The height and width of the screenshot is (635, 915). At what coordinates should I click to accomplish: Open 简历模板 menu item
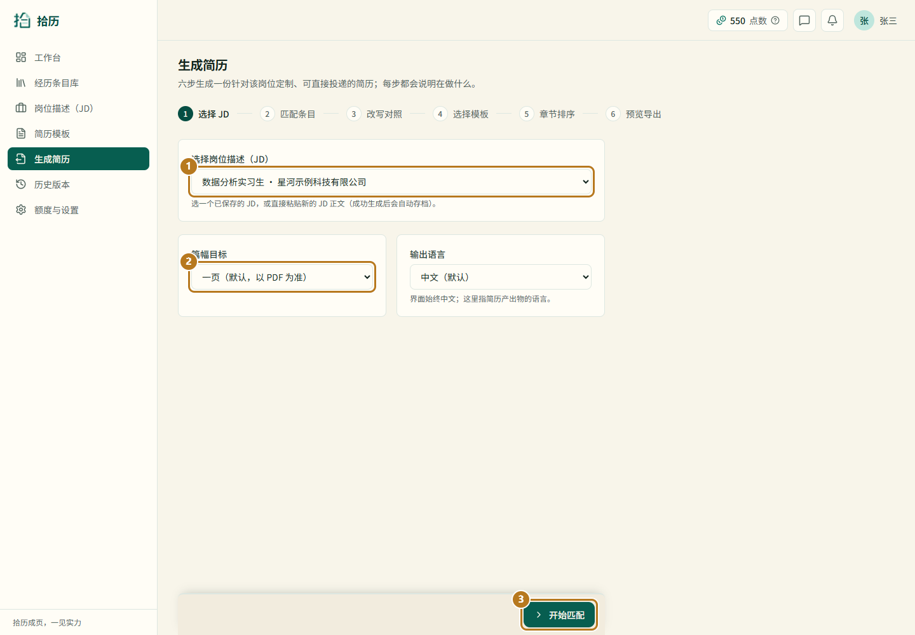click(x=78, y=133)
